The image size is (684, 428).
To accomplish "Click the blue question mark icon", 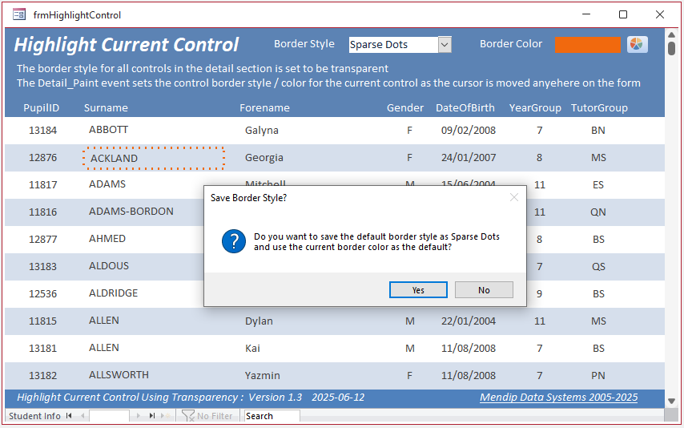I will (234, 241).
